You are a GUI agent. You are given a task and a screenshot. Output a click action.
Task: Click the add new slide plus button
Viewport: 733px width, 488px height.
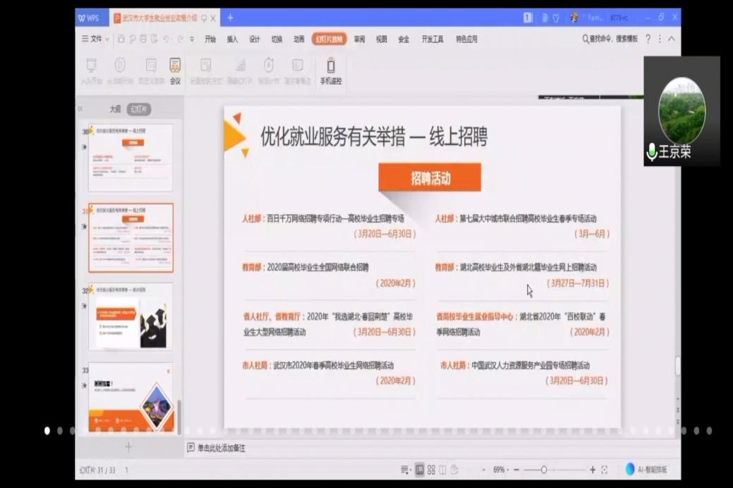point(128,446)
